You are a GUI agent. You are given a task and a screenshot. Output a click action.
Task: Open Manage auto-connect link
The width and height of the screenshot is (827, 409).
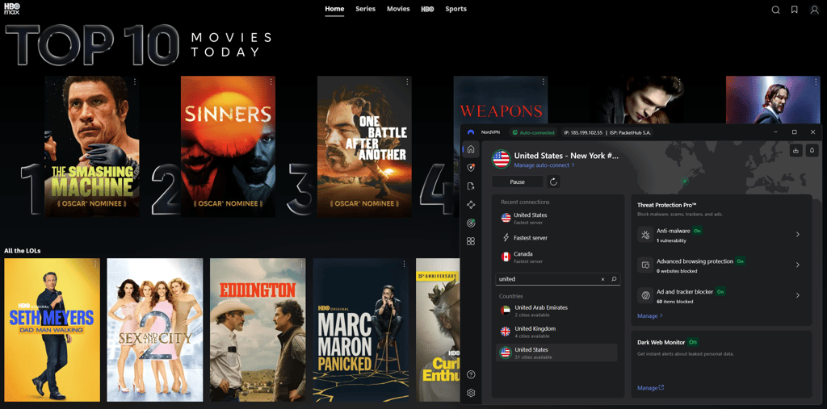544,165
